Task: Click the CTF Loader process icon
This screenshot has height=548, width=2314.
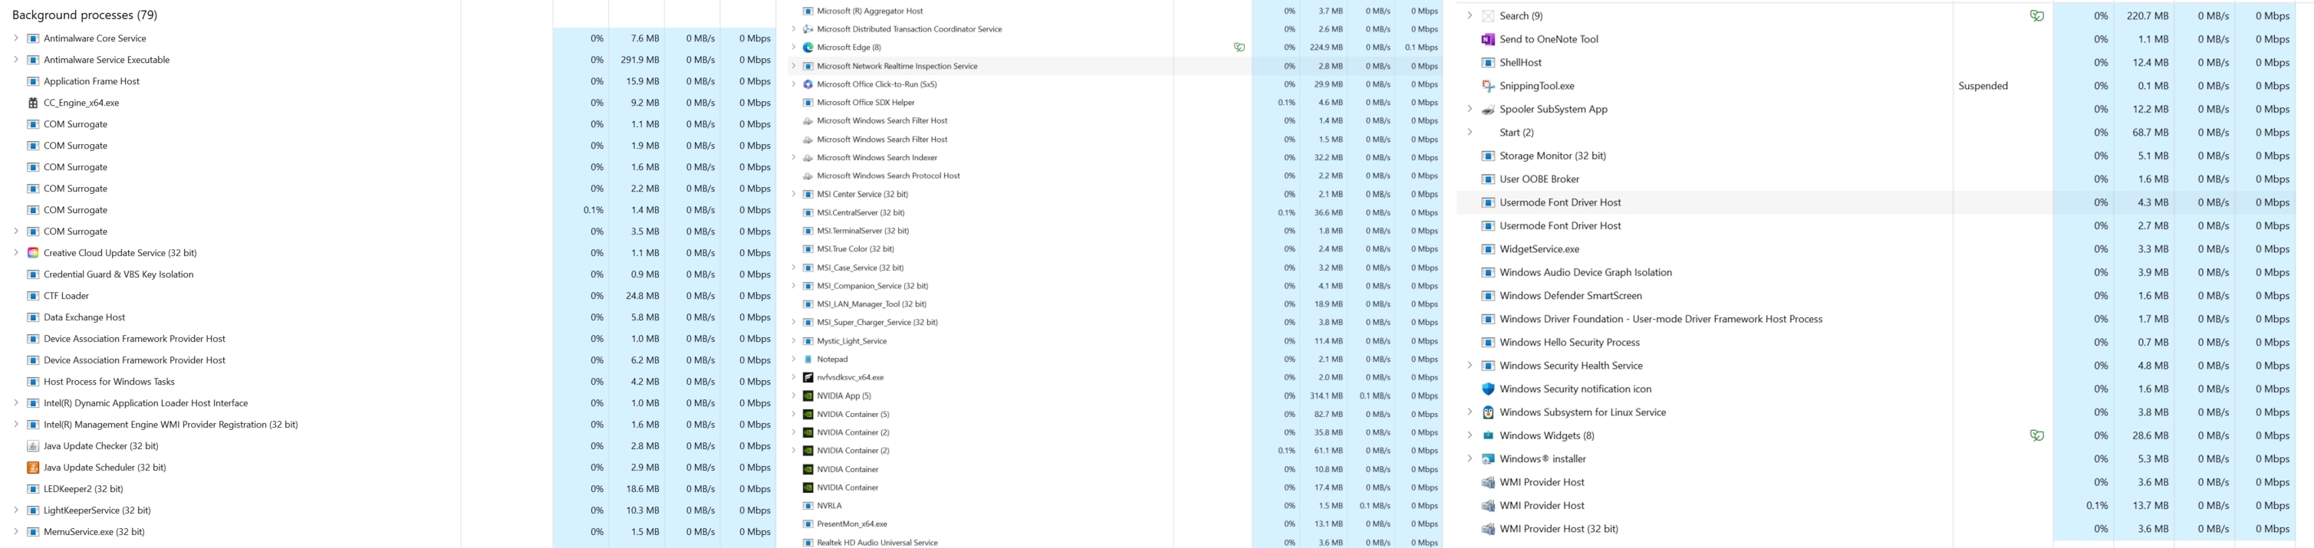Action: (33, 296)
